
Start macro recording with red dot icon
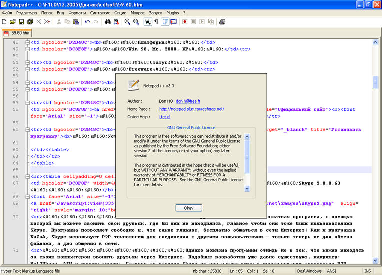click(x=185, y=22)
